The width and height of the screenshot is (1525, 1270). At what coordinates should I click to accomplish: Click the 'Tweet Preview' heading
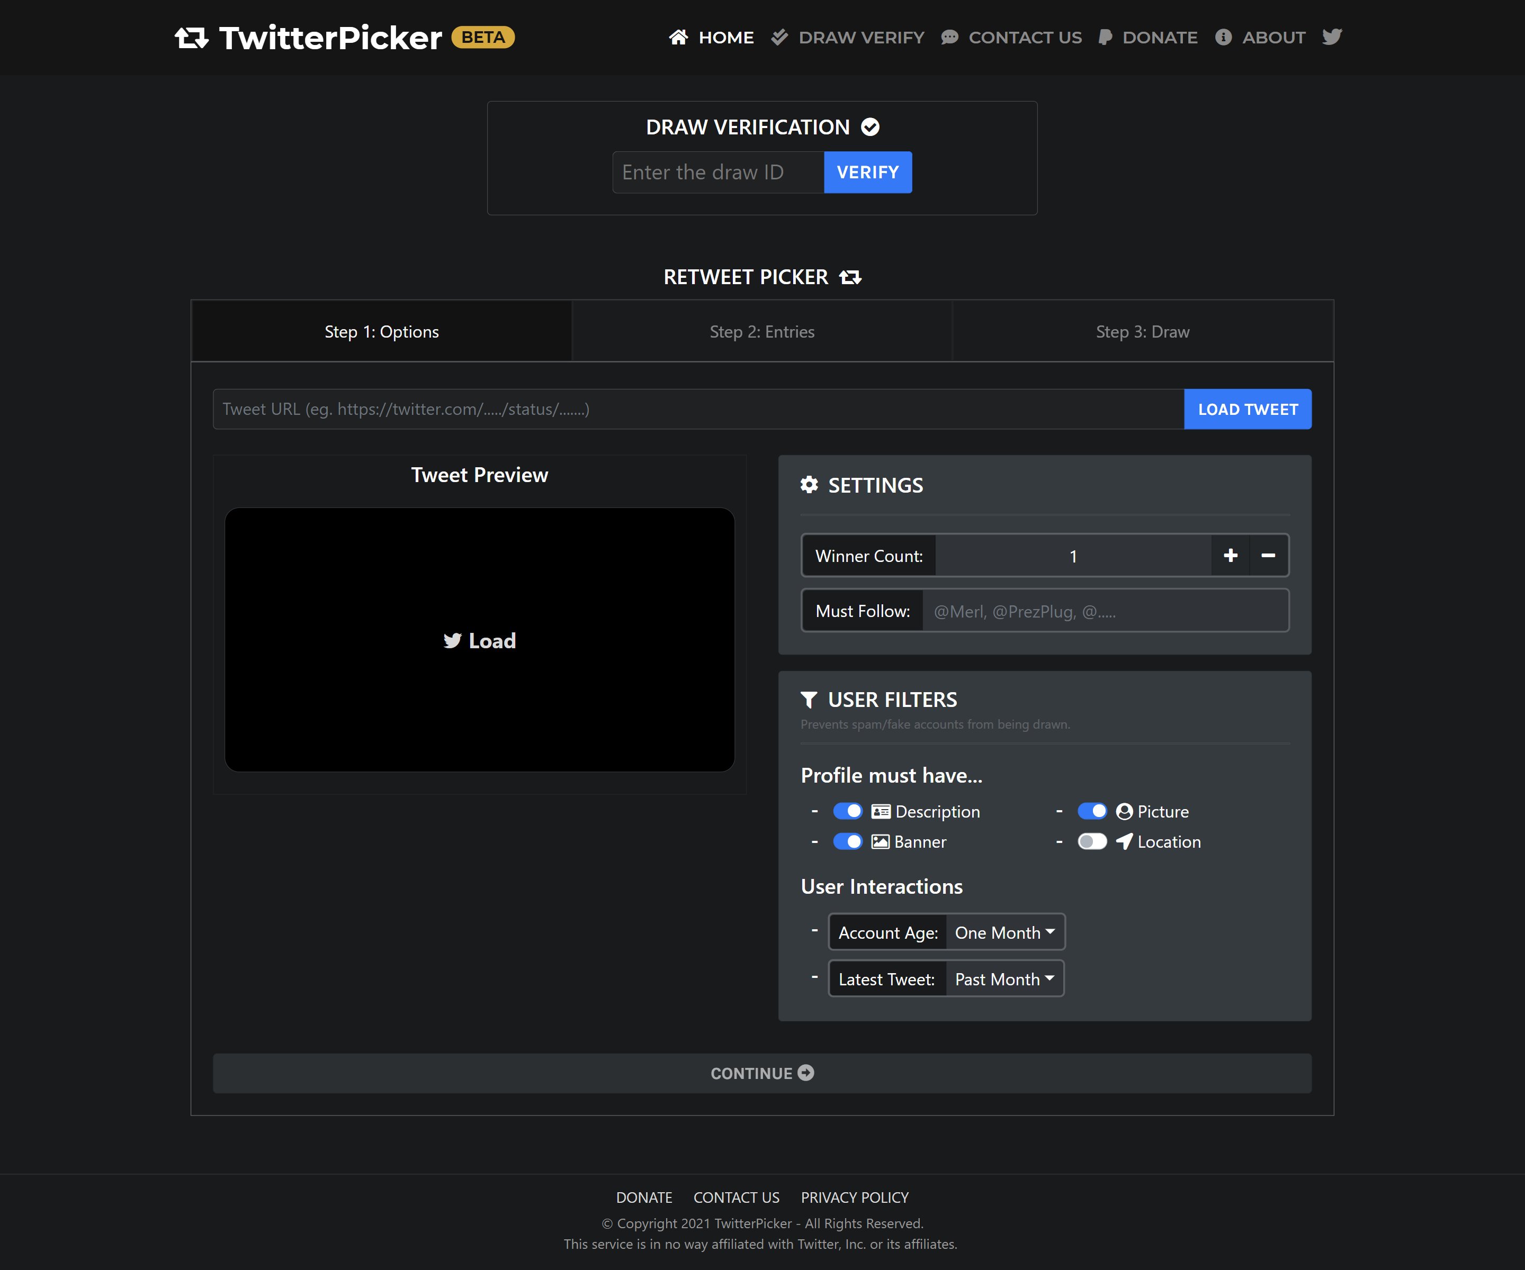point(479,475)
